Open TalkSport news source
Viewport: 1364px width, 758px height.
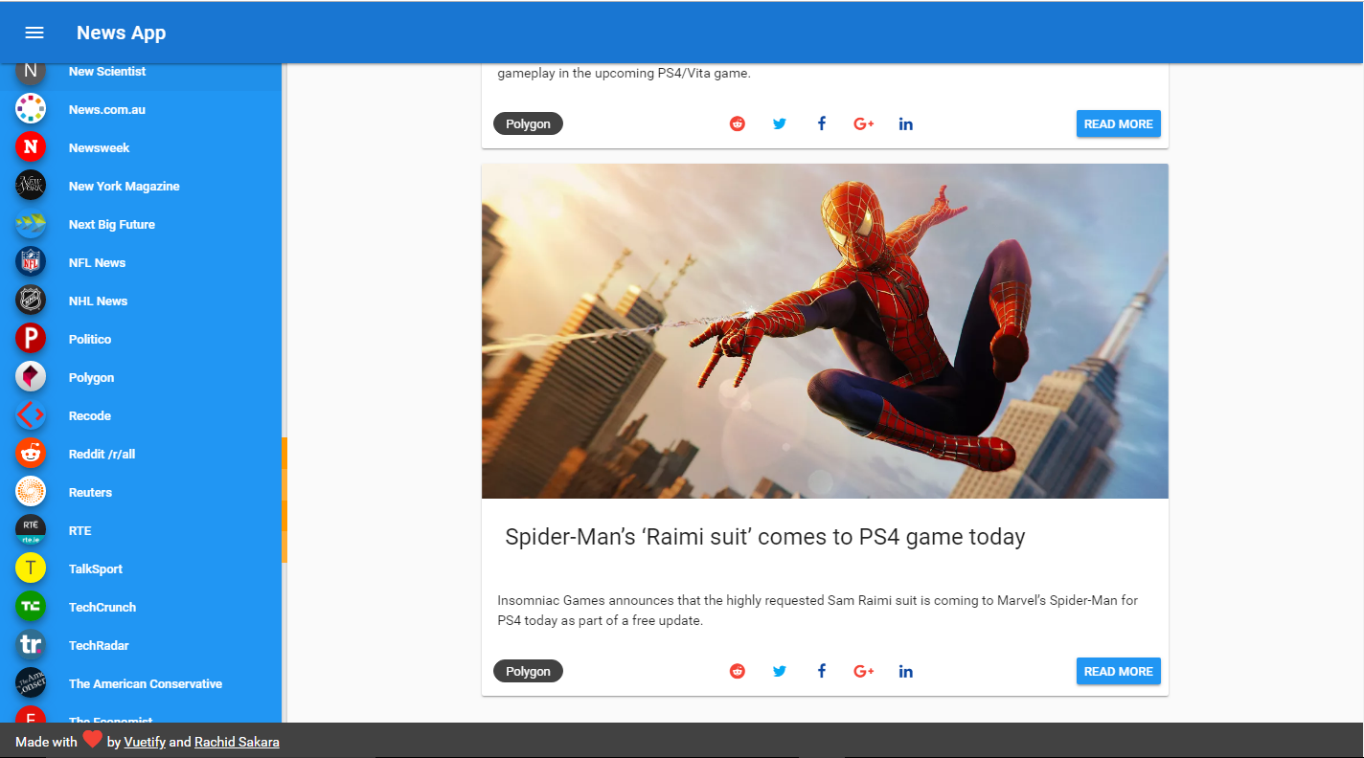(x=141, y=568)
